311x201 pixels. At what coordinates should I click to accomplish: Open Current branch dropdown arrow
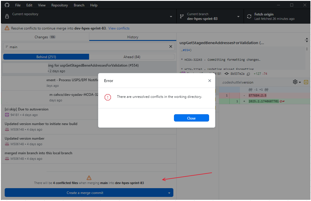click(238, 17)
